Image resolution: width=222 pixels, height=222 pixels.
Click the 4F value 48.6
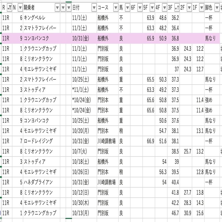point(163,18)
